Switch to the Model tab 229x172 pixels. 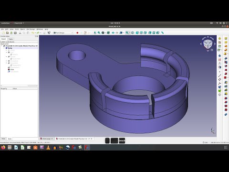tap(3, 39)
